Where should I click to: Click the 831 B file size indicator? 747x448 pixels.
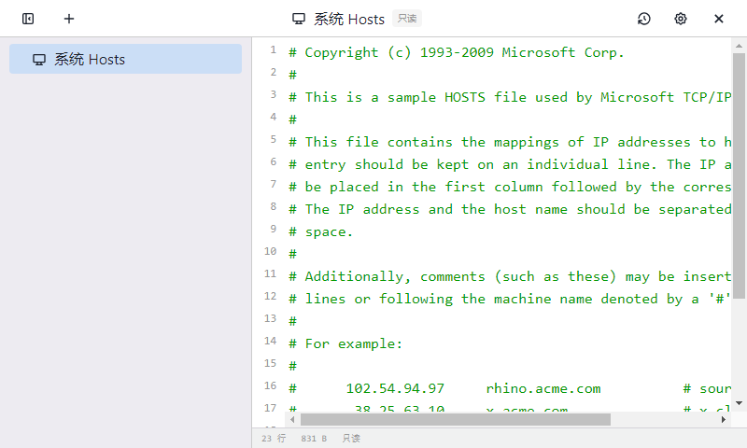tap(314, 438)
